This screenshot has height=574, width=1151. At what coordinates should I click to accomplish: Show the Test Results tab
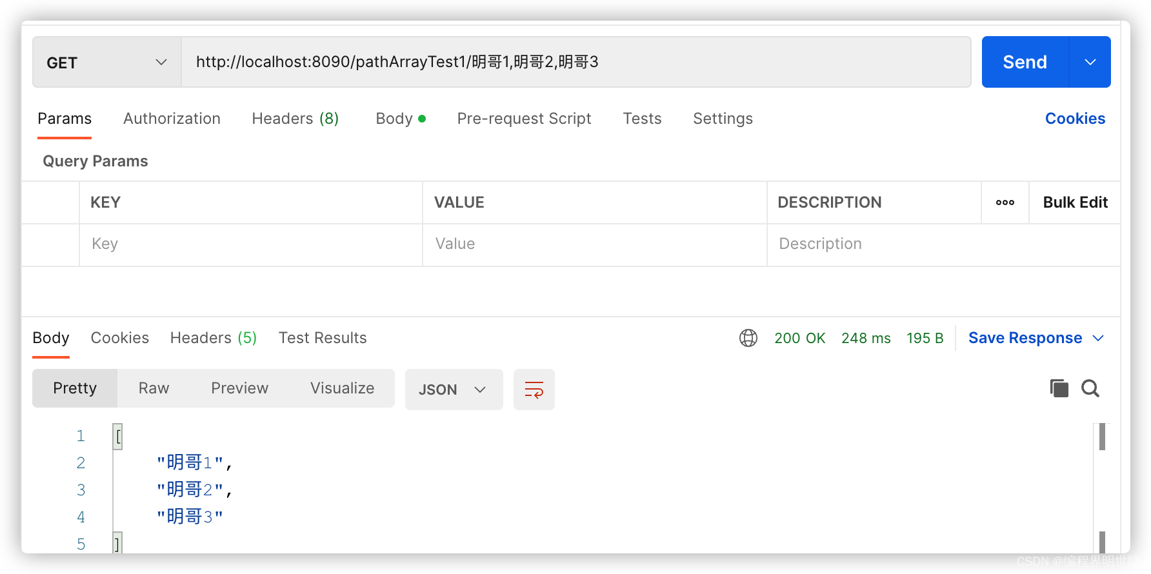point(323,338)
